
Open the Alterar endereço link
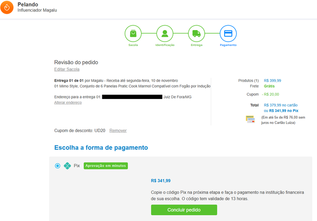pos(68,103)
